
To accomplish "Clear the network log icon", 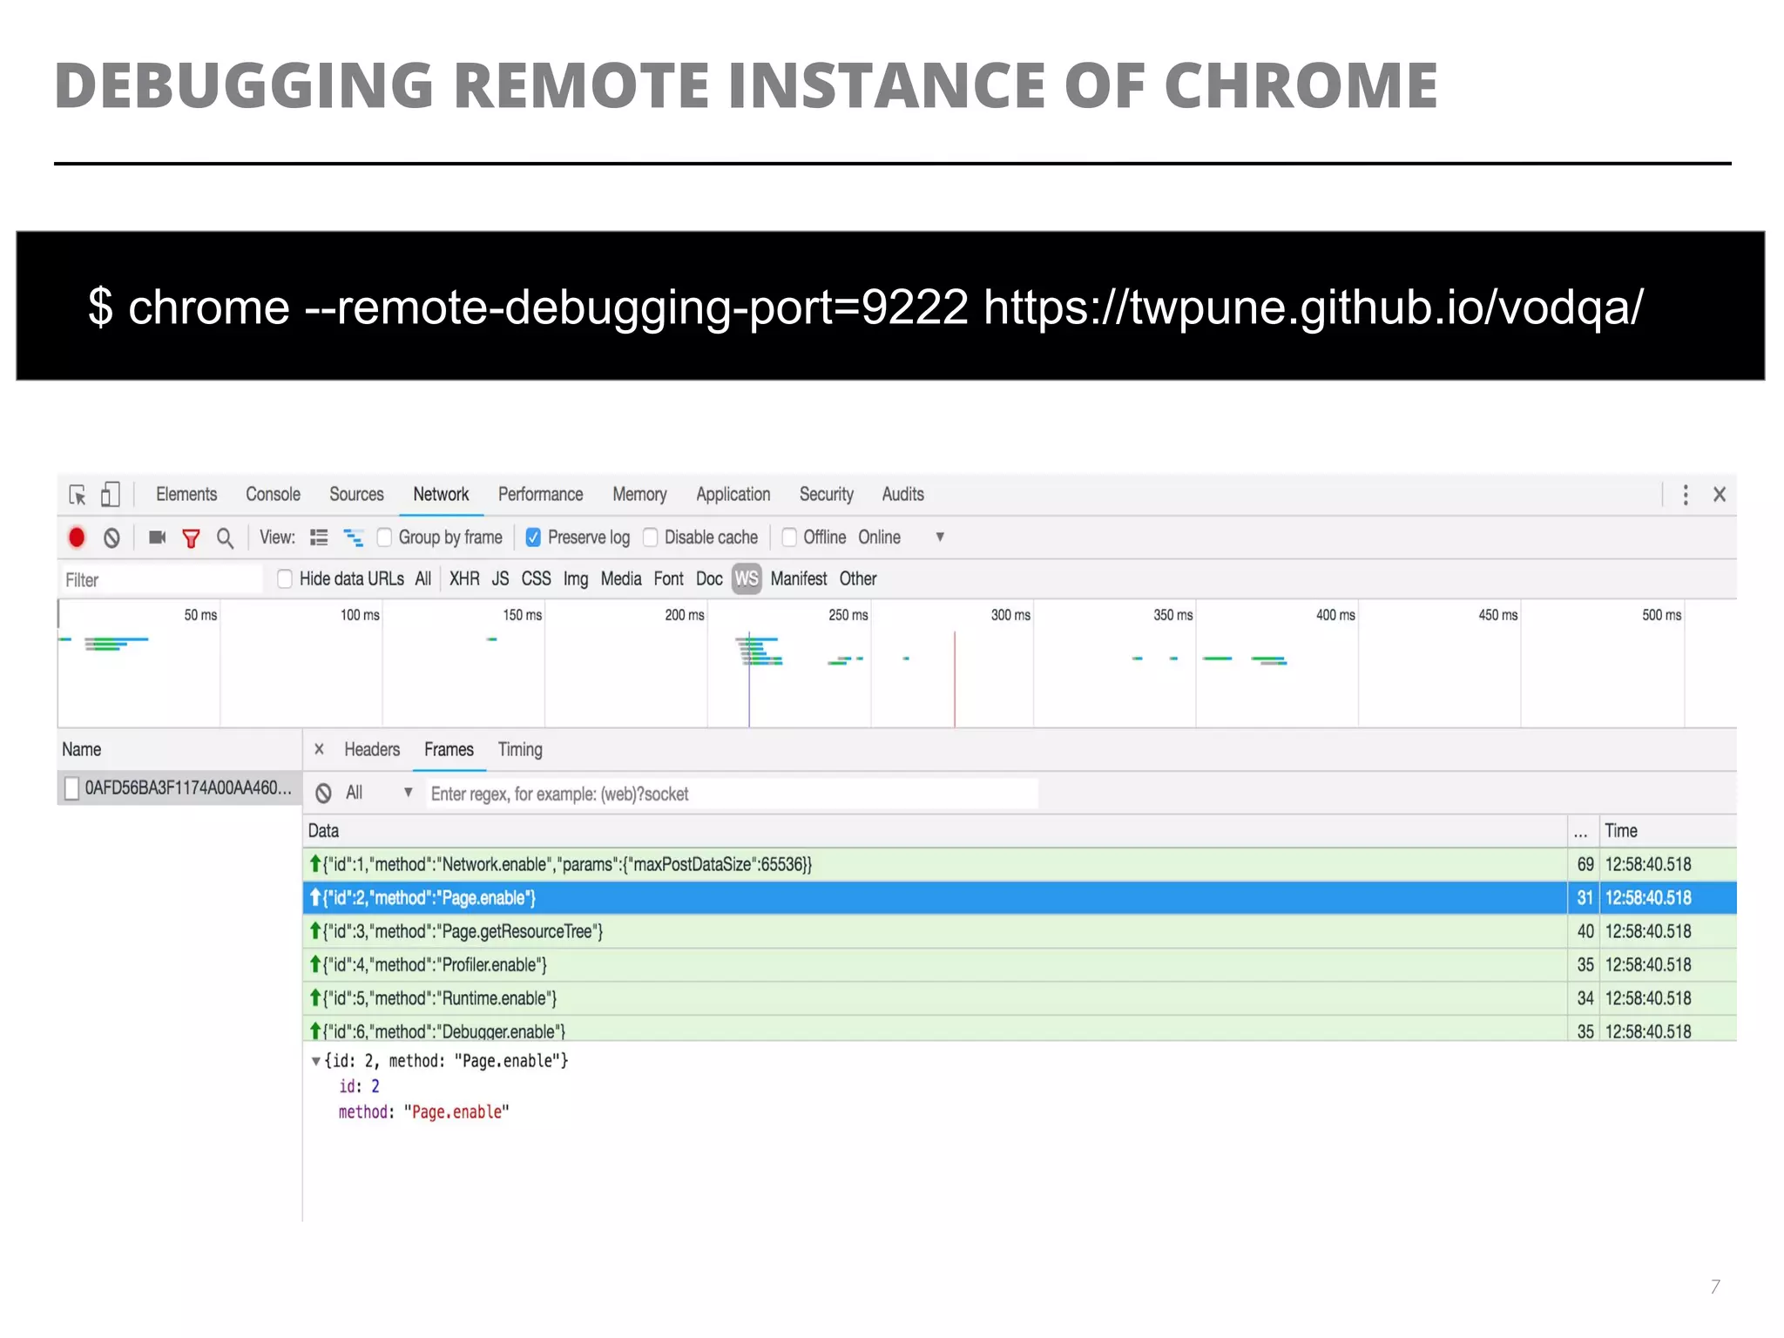I will pos(111,538).
